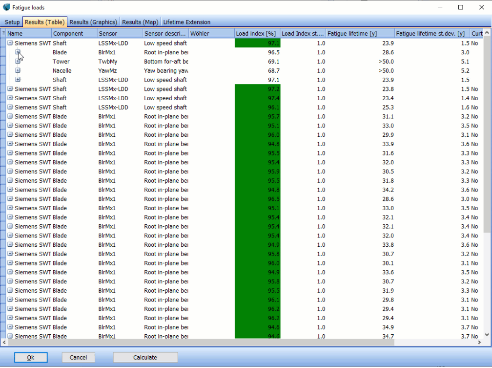Click the vertical scrollbar down arrow

click(487, 335)
